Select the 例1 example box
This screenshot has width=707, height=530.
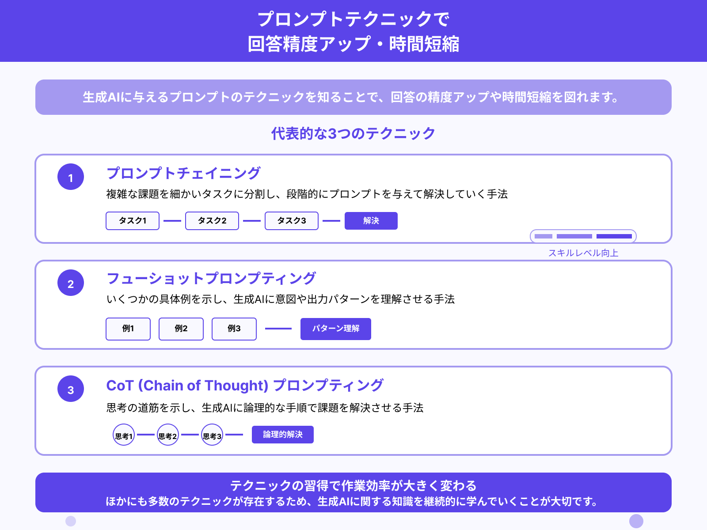click(x=128, y=329)
